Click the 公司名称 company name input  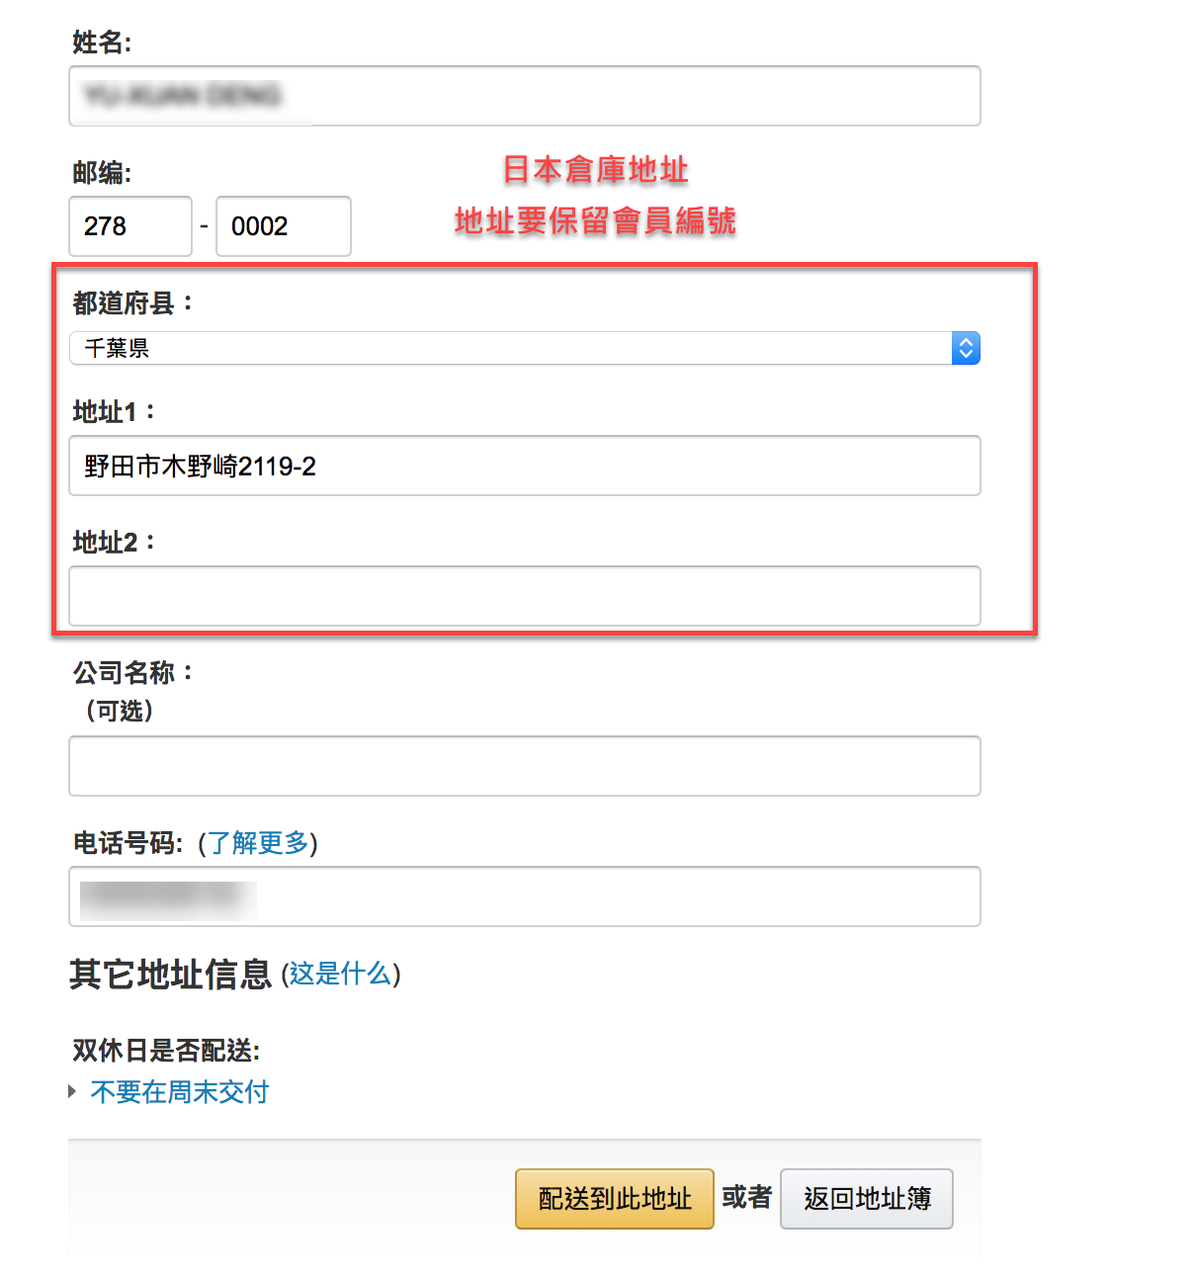pyautogui.click(x=524, y=766)
